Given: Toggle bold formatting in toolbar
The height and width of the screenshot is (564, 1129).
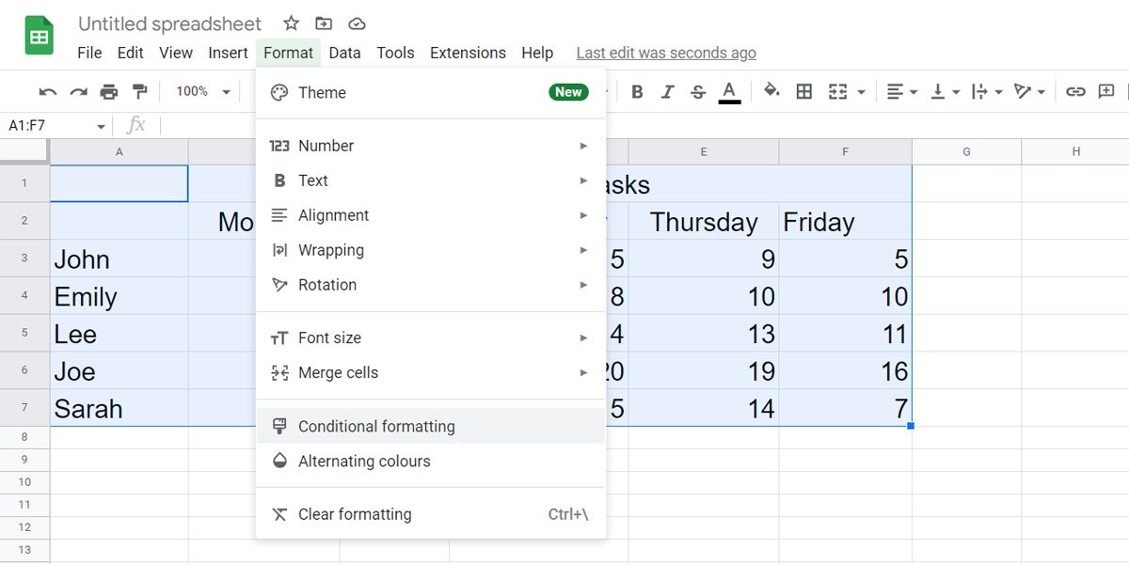Looking at the screenshot, I should (637, 91).
